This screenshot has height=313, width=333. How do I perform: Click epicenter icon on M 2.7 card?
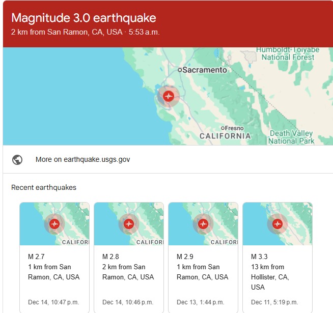[x=54, y=223]
